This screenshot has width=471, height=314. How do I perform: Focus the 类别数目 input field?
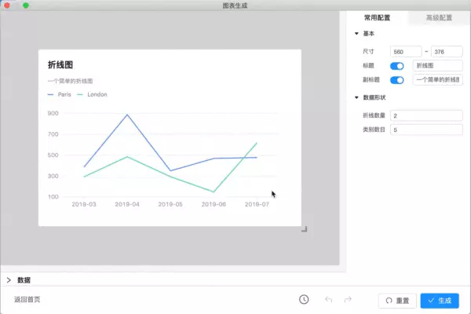tap(426, 130)
